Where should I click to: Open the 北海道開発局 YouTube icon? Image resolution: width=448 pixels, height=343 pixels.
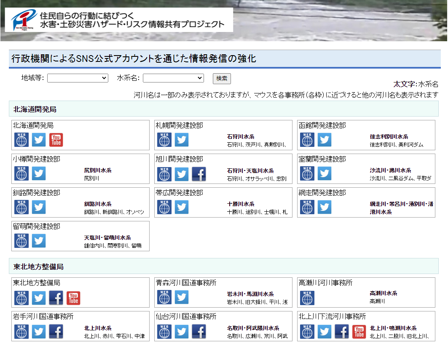(x=56, y=140)
